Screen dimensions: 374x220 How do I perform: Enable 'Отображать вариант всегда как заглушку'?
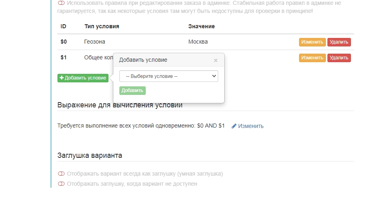tap(61, 174)
